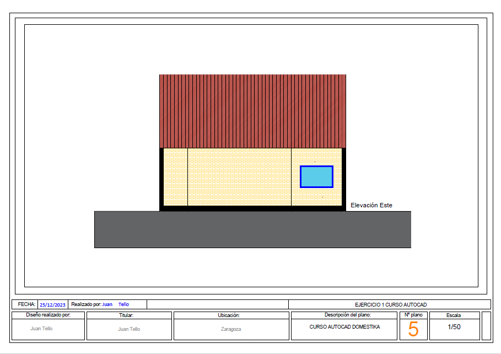Screen dimensions: 501x354
Task: Select the widest middle brick wall panel
Action: pyautogui.click(x=239, y=177)
